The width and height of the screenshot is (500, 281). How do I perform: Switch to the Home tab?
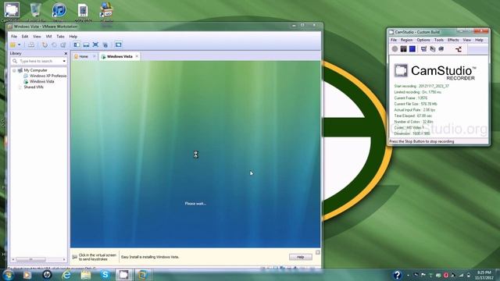pos(84,56)
